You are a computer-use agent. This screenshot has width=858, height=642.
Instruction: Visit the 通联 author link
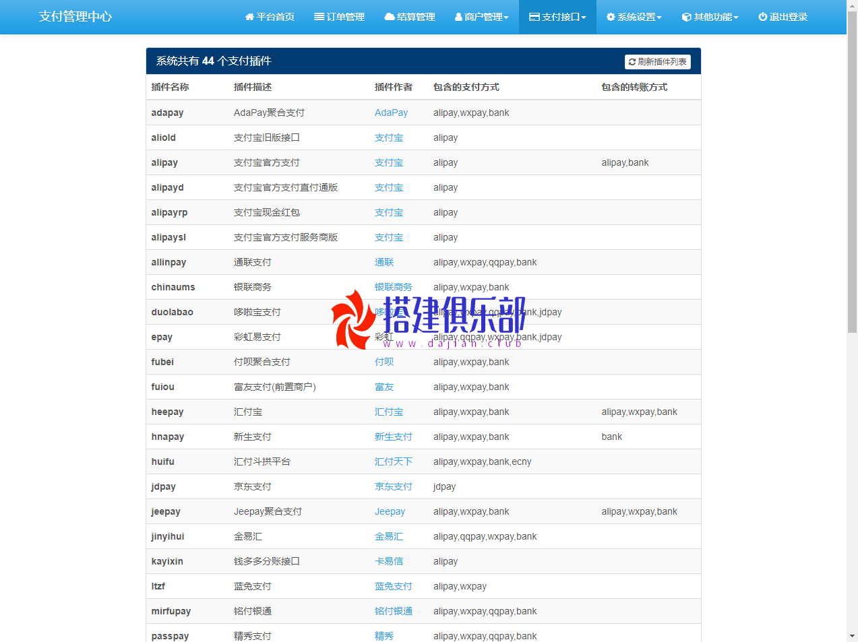pyautogui.click(x=384, y=262)
